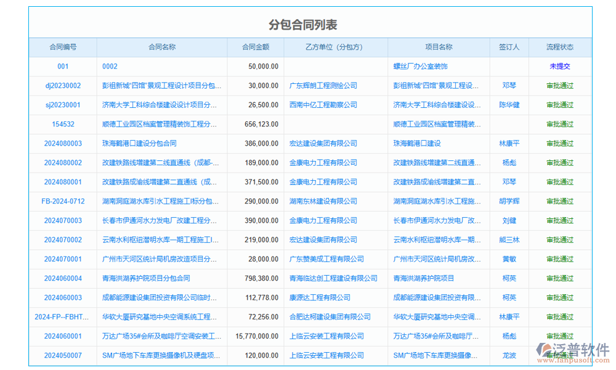The image size is (616, 370).
Task: Click the 签订人 column header
Action: [509, 47]
